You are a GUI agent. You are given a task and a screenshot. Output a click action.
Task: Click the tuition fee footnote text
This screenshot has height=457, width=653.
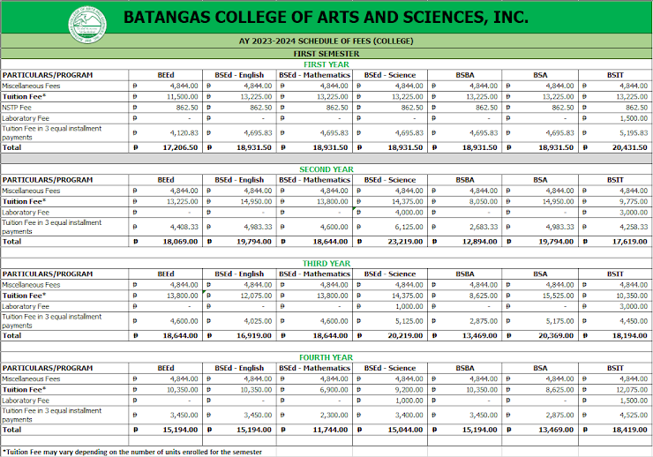coord(132,452)
